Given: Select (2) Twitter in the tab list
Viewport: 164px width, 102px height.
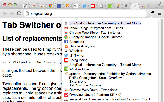Looking at the screenshot, I should (77, 55).
